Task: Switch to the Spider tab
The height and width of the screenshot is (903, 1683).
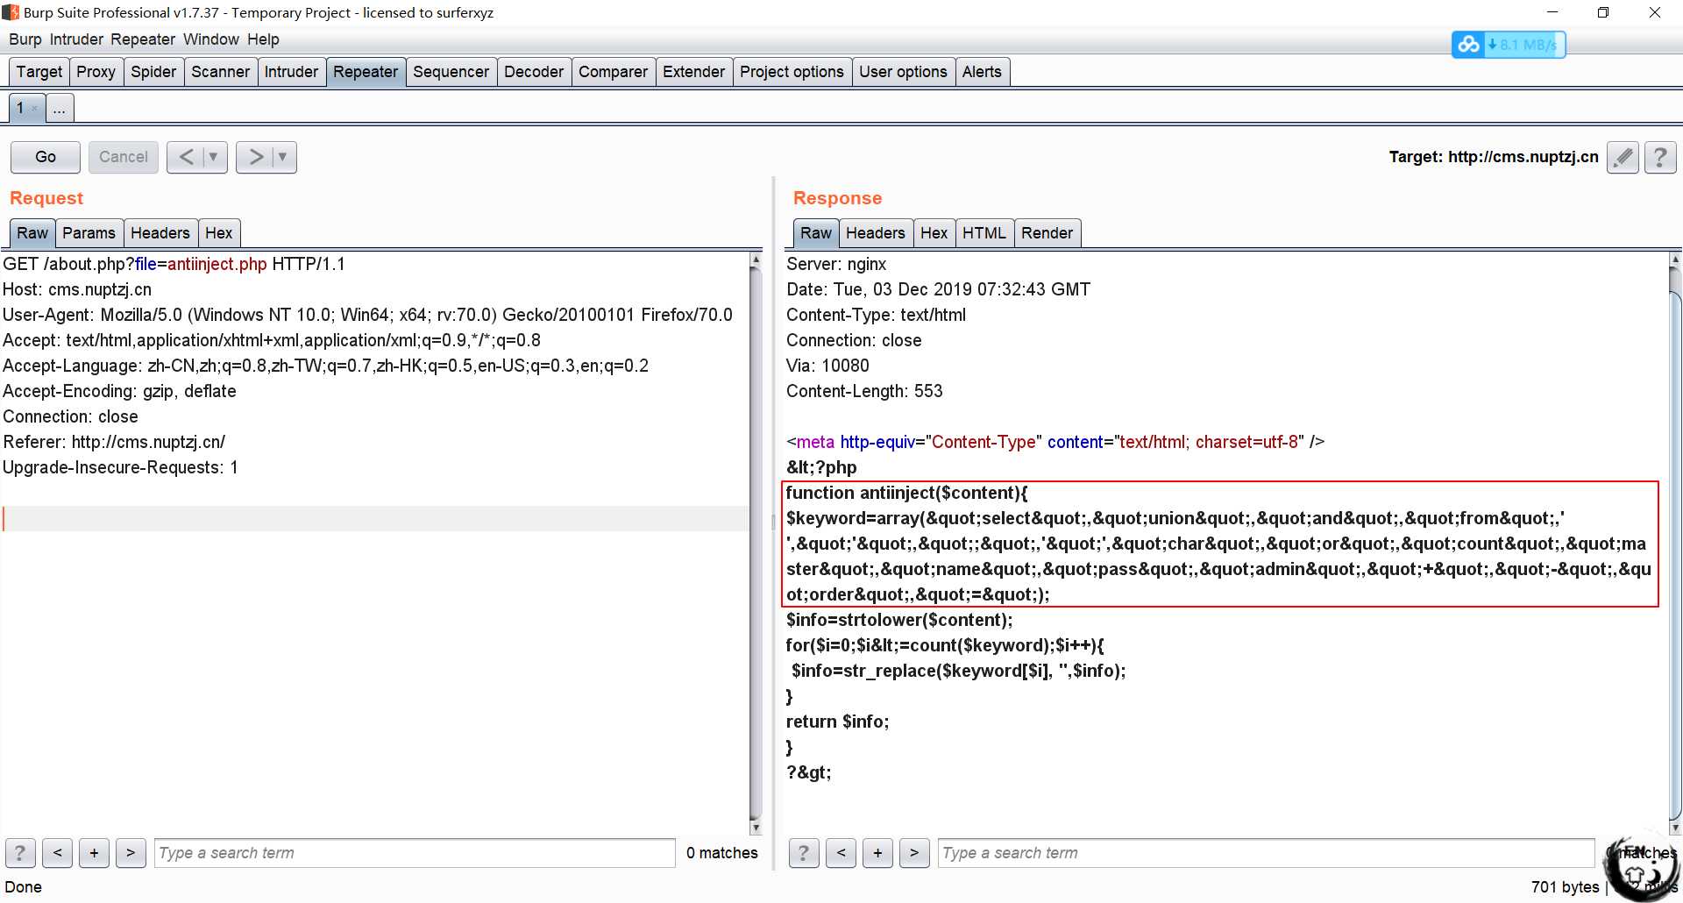Action: pyautogui.click(x=153, y=72)
